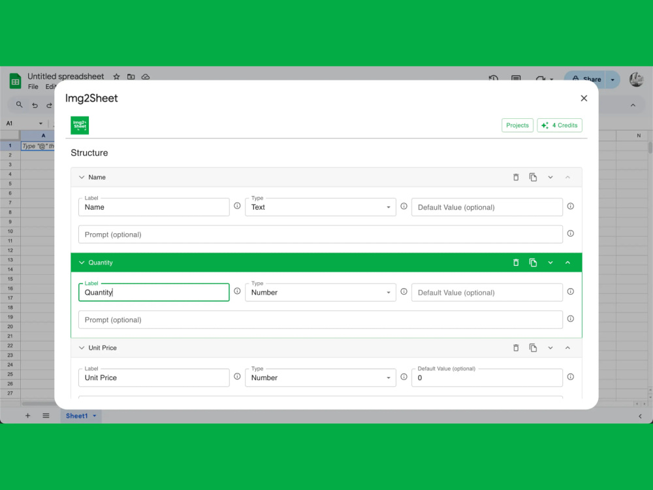Click the move to folder icon
Screen dimensions: 653x490
131,76
